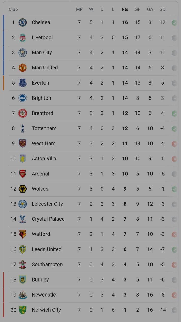181x322 pixels.
Task: Click the Chelsea club crest icon
Action: click(23, 22)
